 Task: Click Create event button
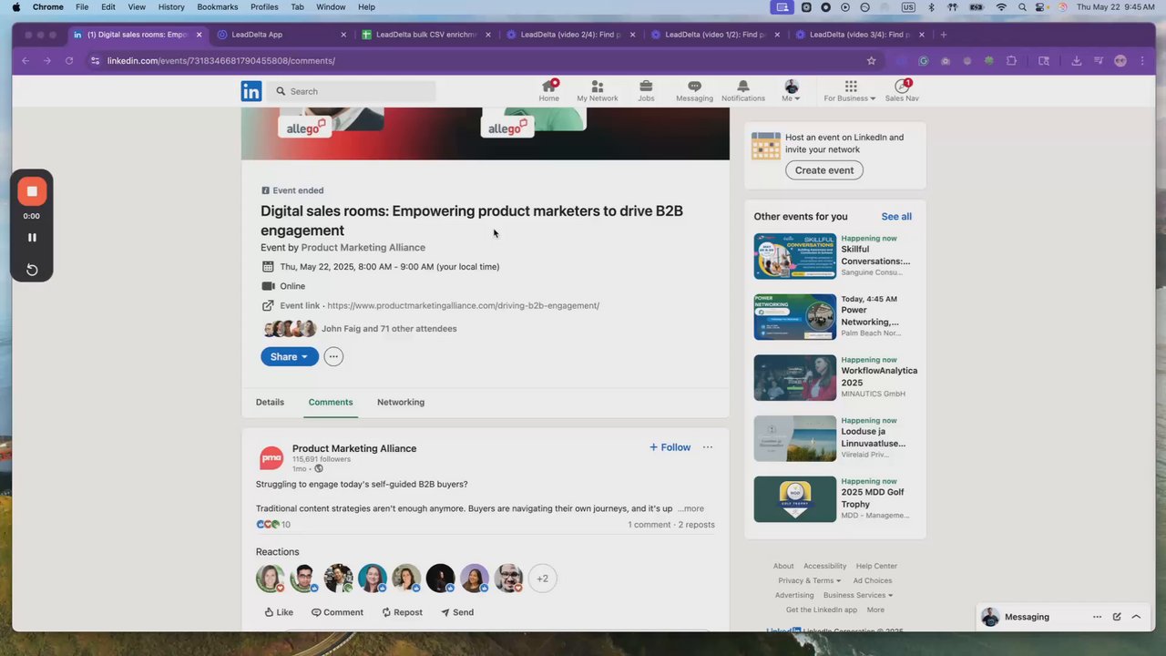tap(824, 170)
